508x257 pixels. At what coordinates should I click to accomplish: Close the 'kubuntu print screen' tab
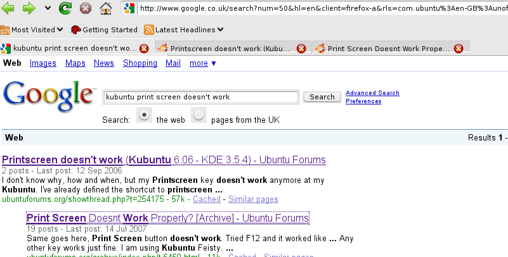[x=144, y=48]
